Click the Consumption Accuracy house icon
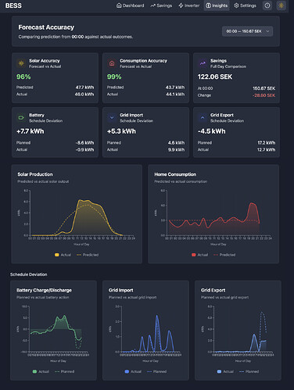This screenshot has width=294, height=390. 112,63
